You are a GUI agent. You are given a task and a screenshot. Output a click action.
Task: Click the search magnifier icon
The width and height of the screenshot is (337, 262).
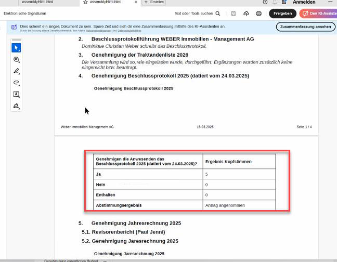pyautogui.click(x=218, y=14)
